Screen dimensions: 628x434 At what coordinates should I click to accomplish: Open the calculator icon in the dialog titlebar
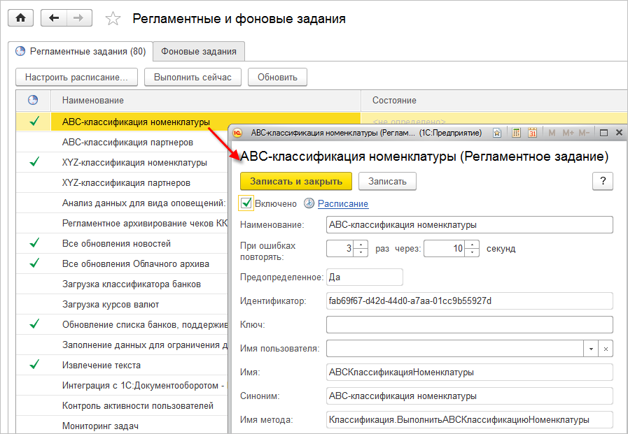point(516,132)
